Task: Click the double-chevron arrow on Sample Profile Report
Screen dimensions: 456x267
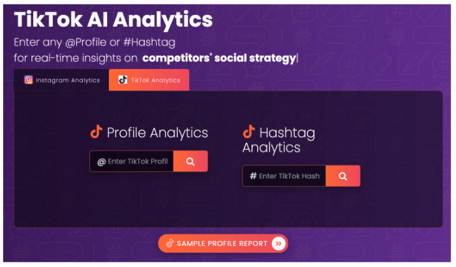Action: click(x=279, y=244)
